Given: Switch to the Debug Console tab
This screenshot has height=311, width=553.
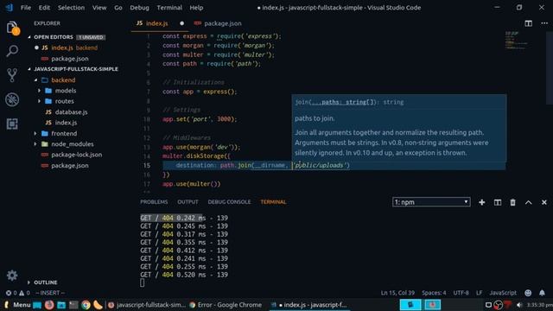Looking at the screenshot, I should tap(229, 202).
